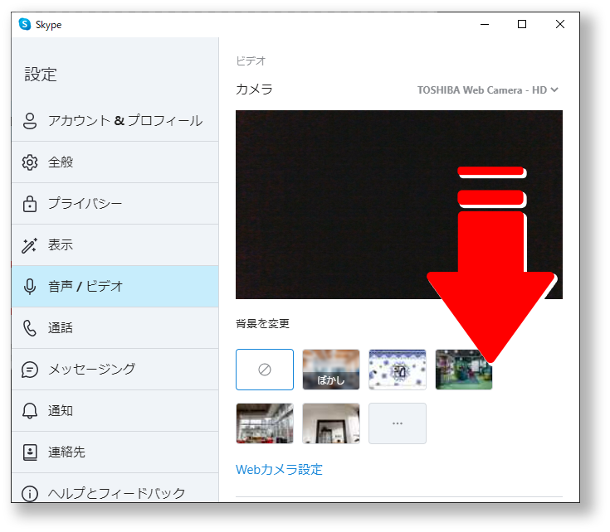This screenshot has height=532, width=610.
Task: Open ヘルプとフィードバック section
Action: tap(115, 488)
